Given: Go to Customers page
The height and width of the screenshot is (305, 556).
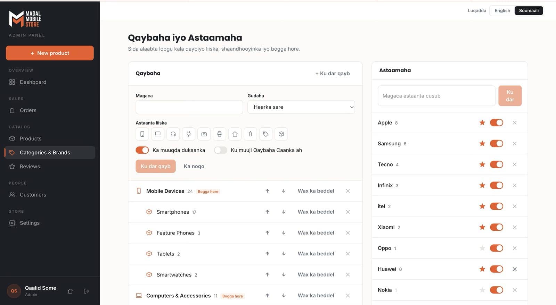Looking at the screenshot, I should pos(50,195).
